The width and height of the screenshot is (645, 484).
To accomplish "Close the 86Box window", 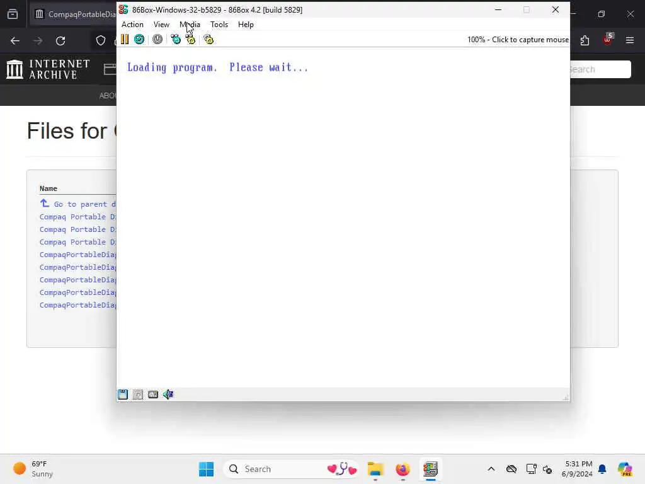I will (x=556, y=9).
